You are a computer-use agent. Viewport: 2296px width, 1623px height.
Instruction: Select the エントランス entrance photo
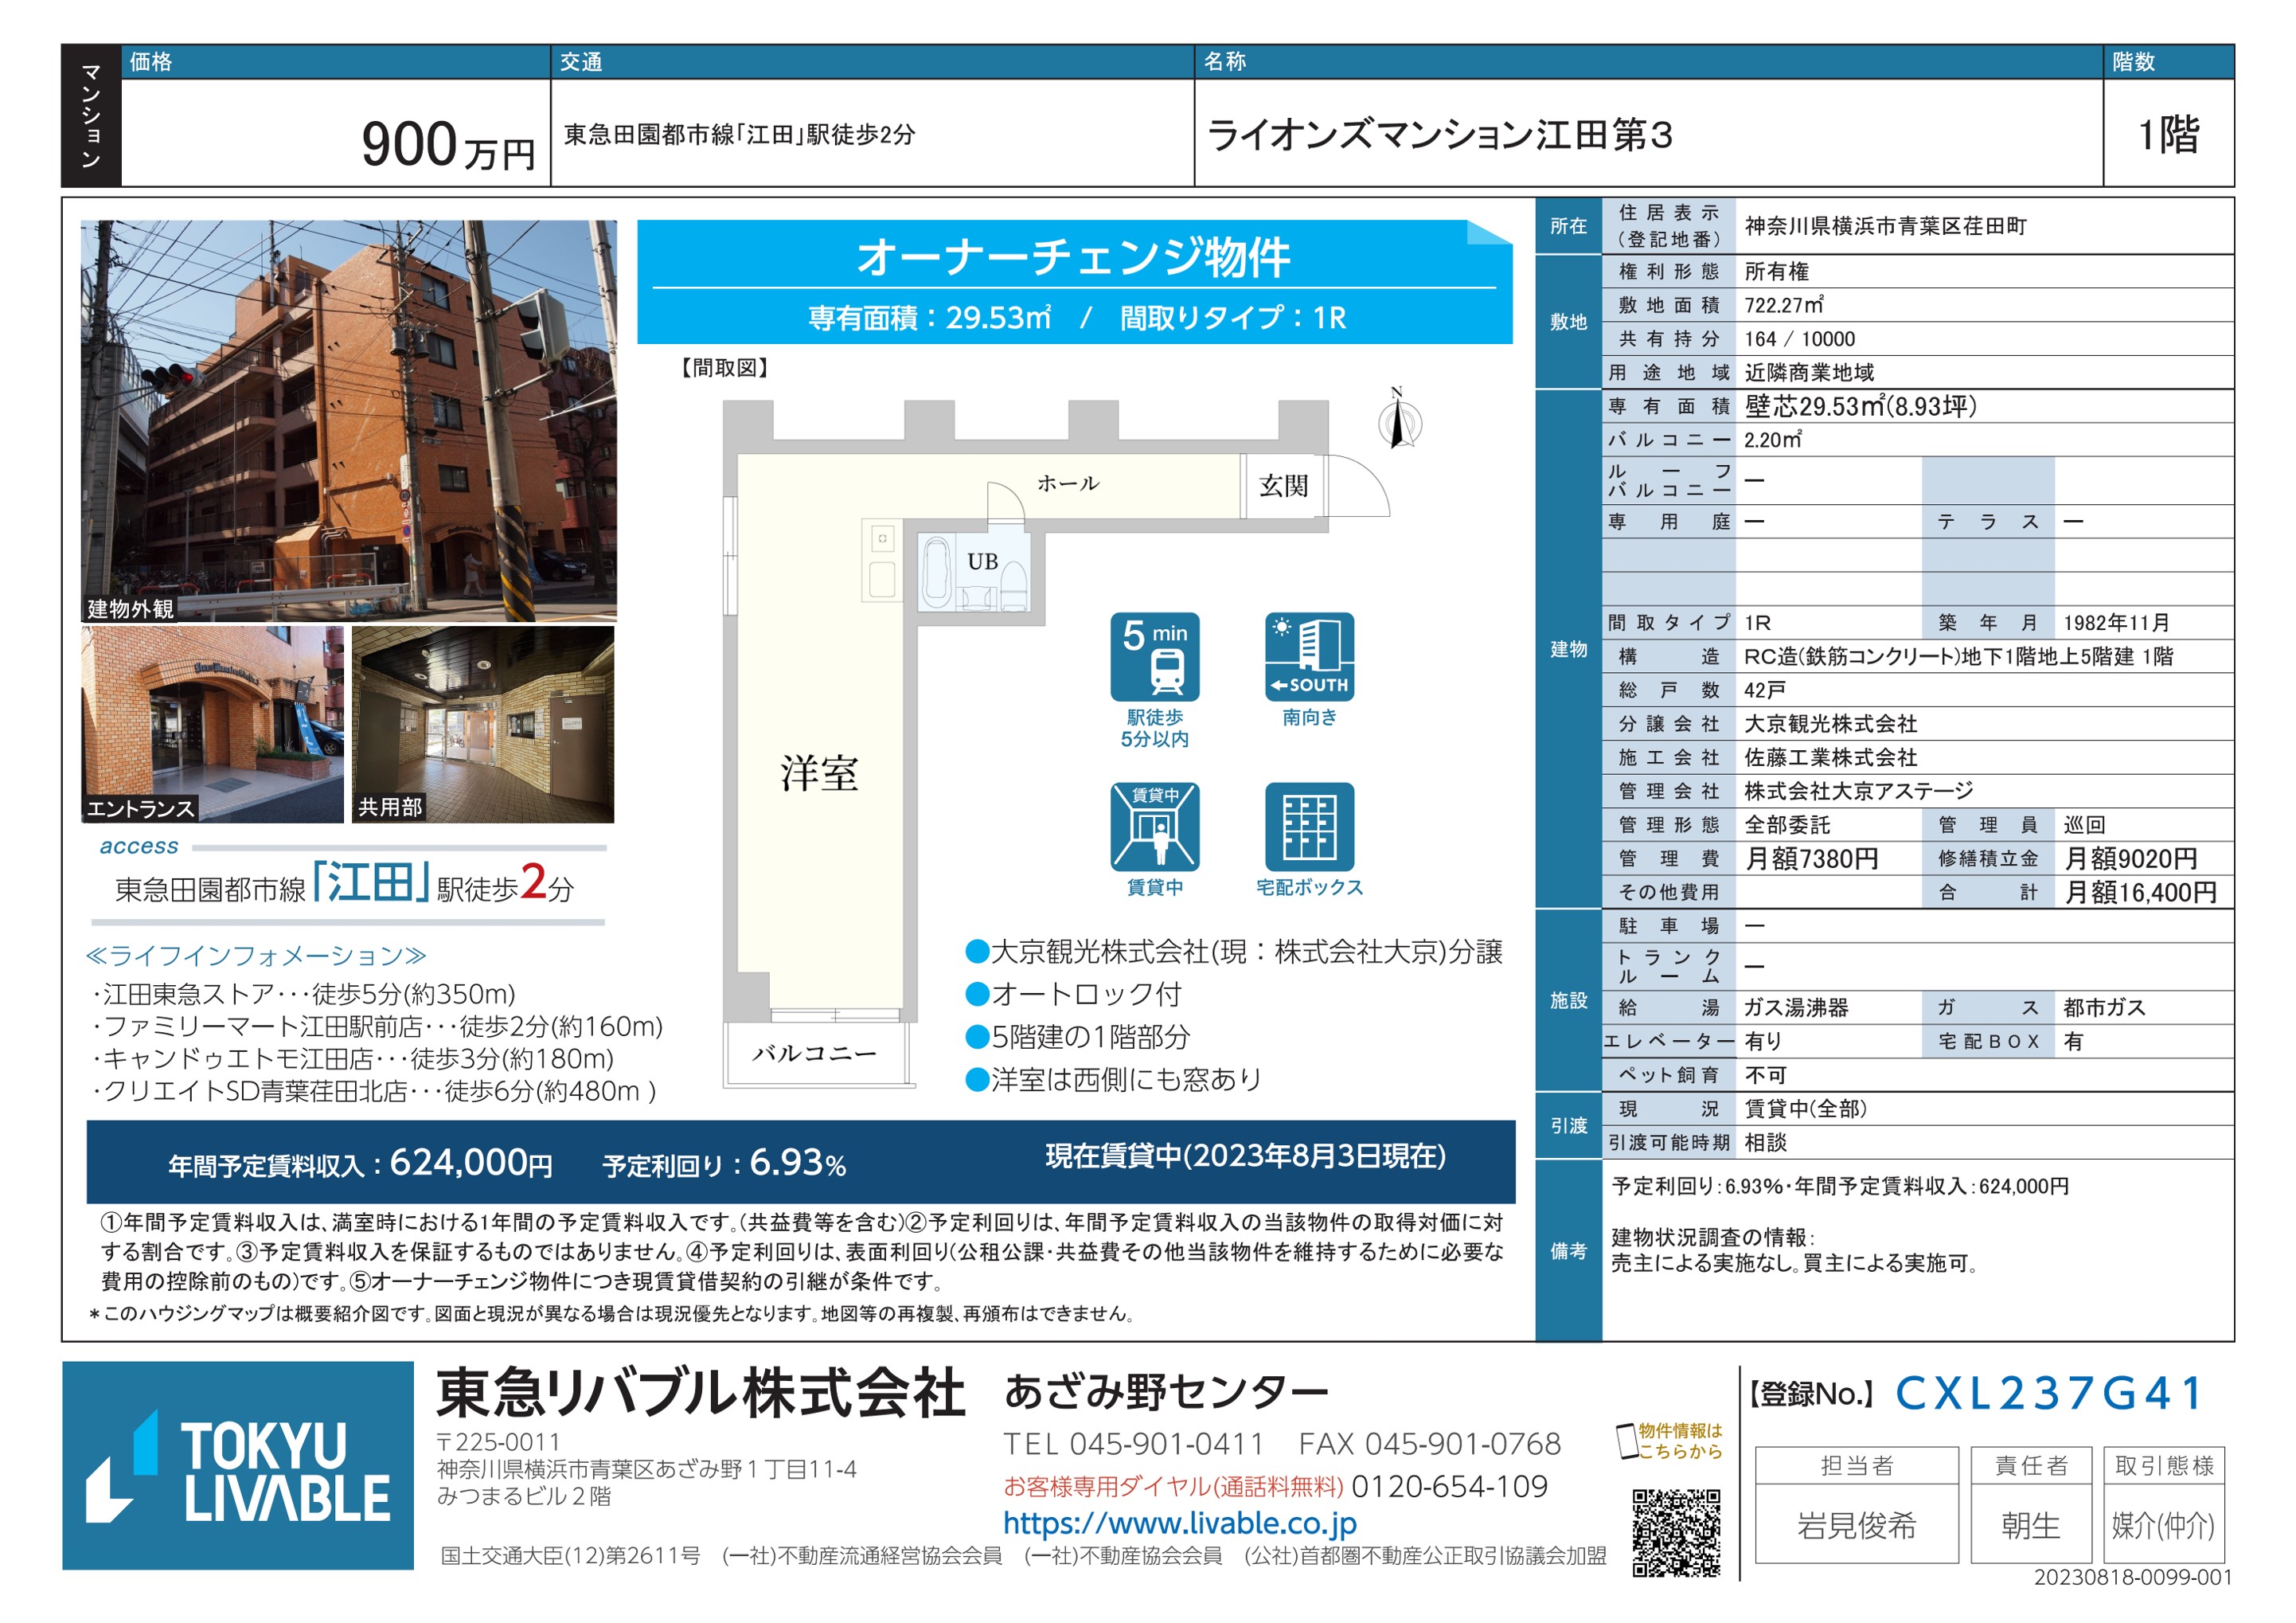(x=212, y=723)
